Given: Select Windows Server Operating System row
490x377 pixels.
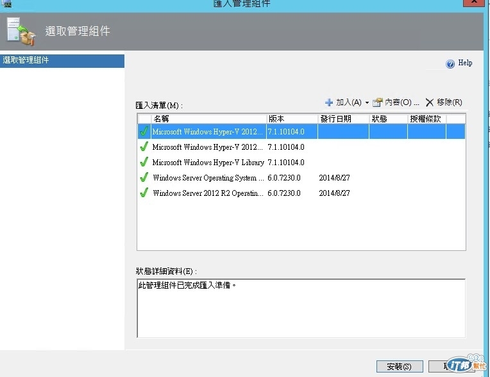Looking at the screenshot, I should coord(301,178).
